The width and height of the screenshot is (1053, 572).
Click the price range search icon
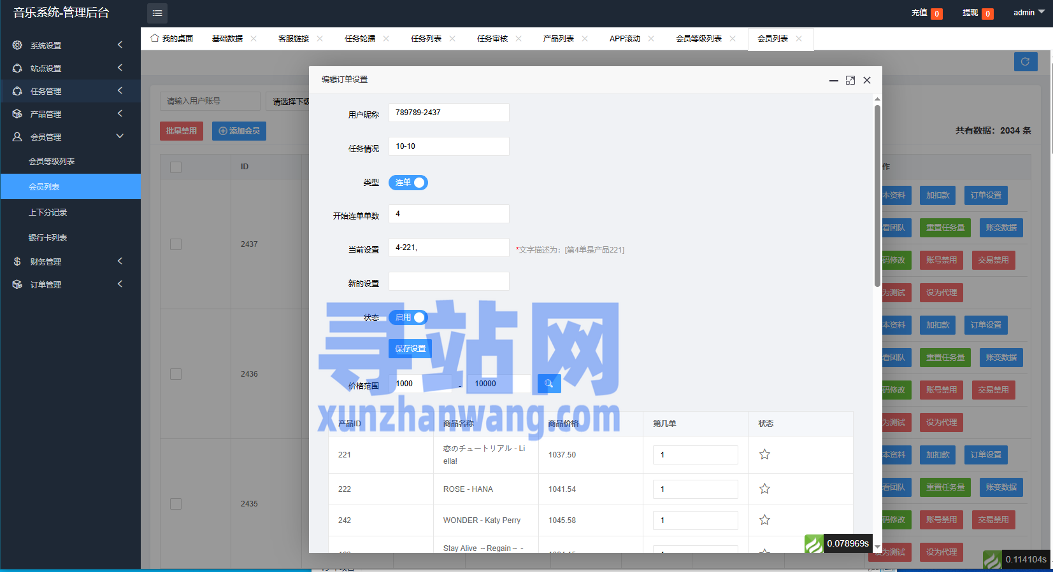(549, 384)
